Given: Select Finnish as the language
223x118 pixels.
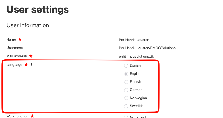Looking at the screenshot, I should [x=126, y=82].
